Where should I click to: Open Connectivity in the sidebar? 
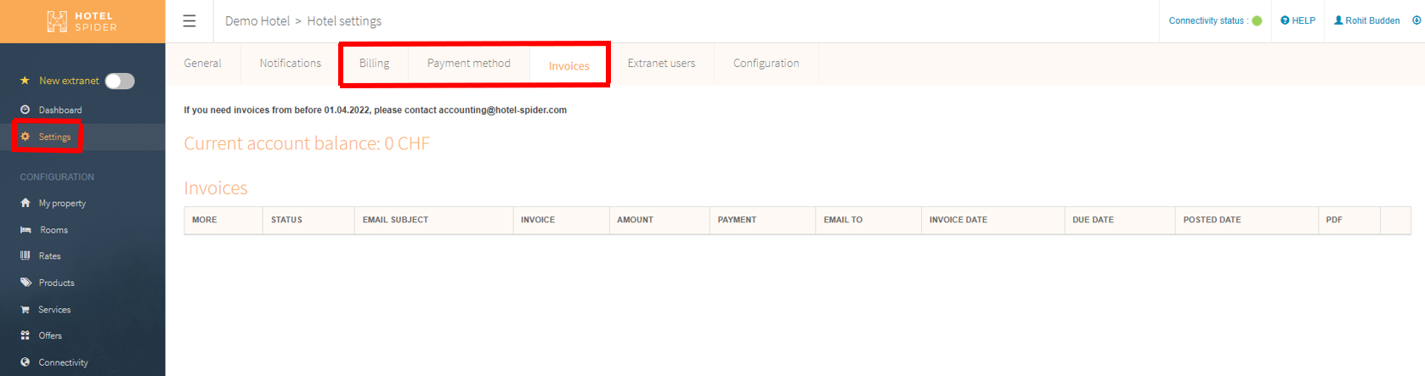coord(63,362)
